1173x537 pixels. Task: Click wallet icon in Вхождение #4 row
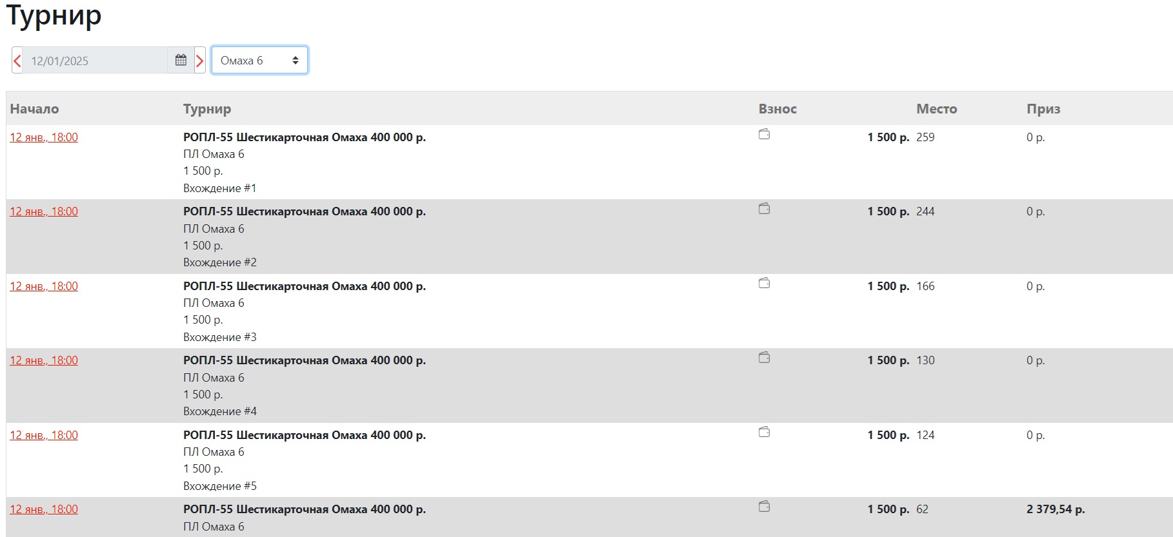coord(765,358)
